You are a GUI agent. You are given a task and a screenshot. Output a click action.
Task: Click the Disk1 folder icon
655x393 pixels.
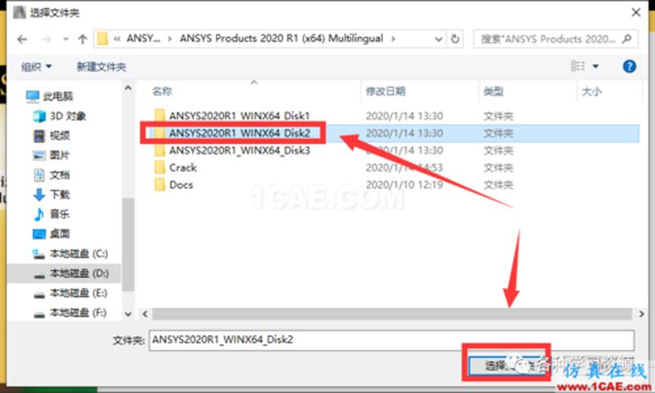160,115
